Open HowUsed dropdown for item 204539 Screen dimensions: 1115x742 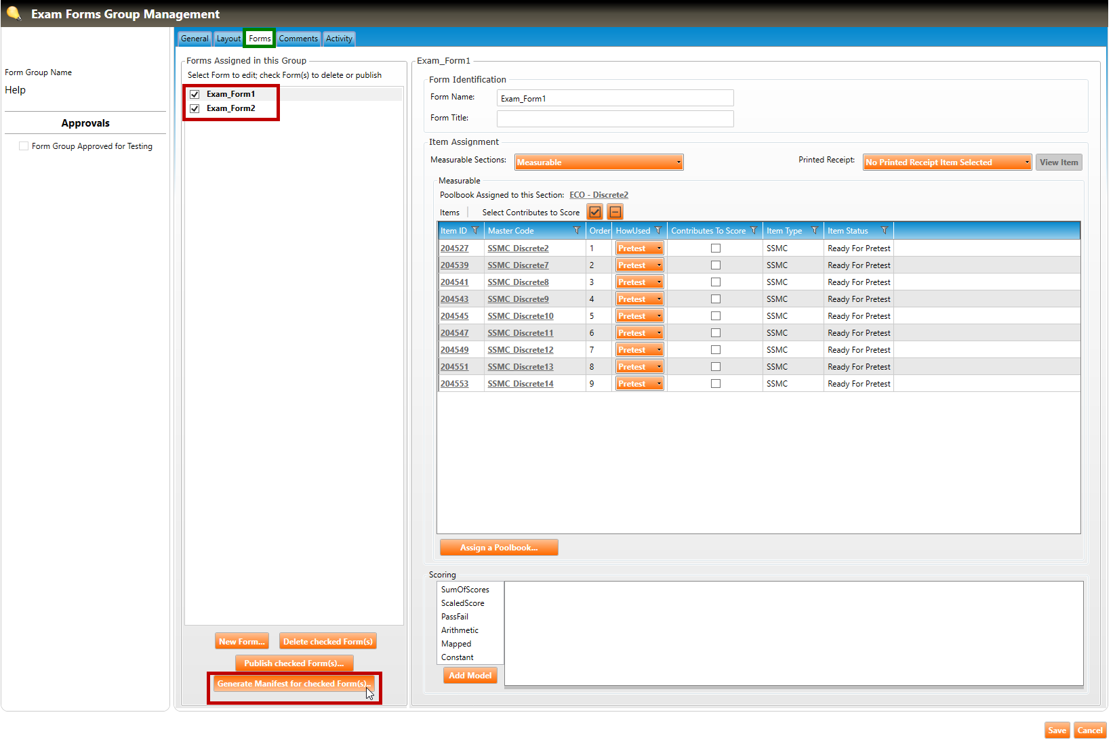pyautogui.click(x=658, y=265)
